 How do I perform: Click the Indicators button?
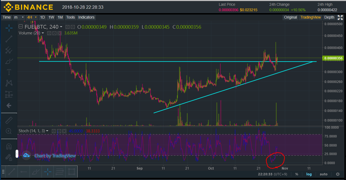pyautogui.click(x=86, y=17)
